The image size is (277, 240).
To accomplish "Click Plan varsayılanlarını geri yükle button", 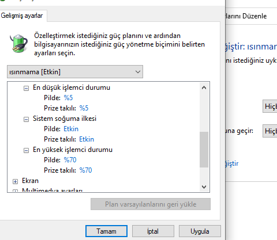I will 151,204.
